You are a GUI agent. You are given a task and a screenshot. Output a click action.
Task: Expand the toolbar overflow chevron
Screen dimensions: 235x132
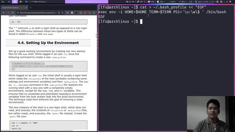90,13
